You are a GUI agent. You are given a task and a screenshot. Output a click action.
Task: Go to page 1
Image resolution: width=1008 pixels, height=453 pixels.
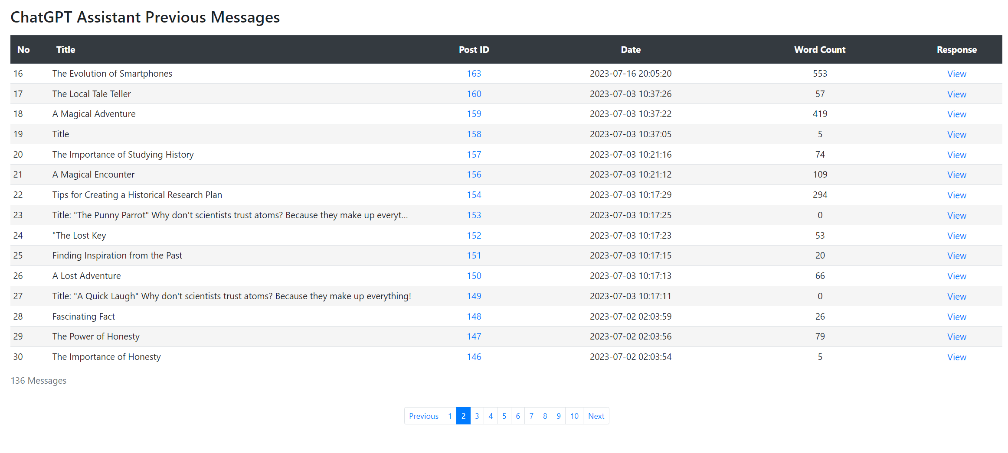[450, 416]
